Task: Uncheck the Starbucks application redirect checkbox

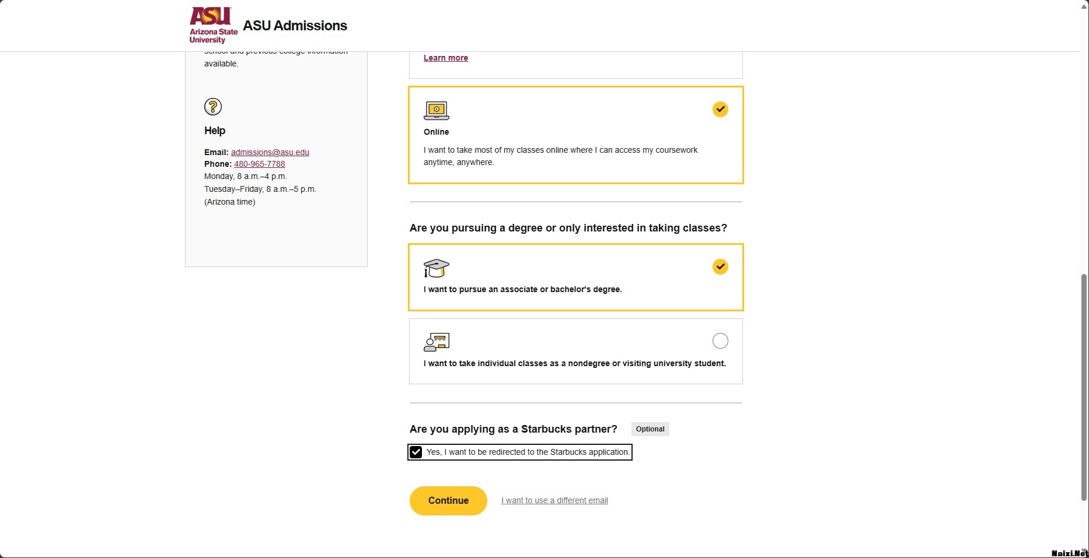Action: [x=416, y=452]
